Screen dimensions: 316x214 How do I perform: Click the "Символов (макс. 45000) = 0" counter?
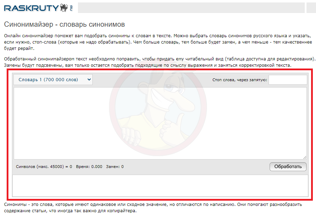click(44, 167)
